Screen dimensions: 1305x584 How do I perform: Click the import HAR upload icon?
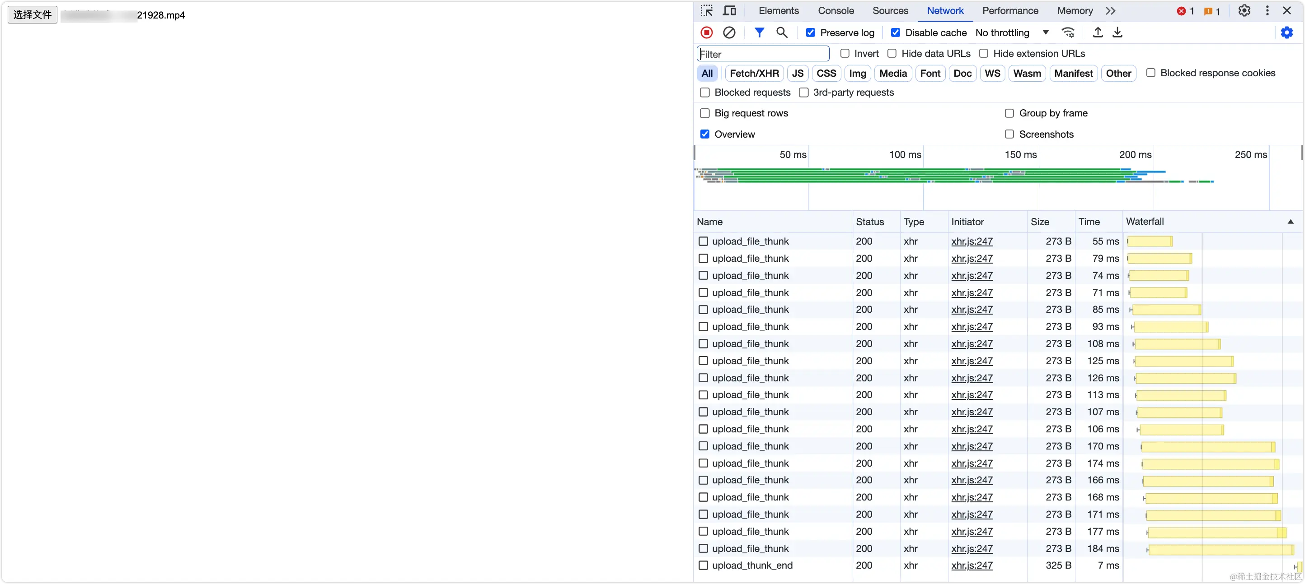[1097, 32]
